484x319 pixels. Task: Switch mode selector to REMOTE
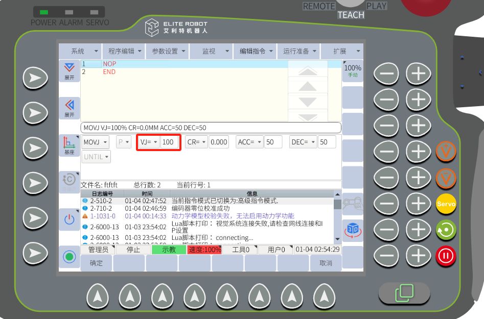coord(319,6)
